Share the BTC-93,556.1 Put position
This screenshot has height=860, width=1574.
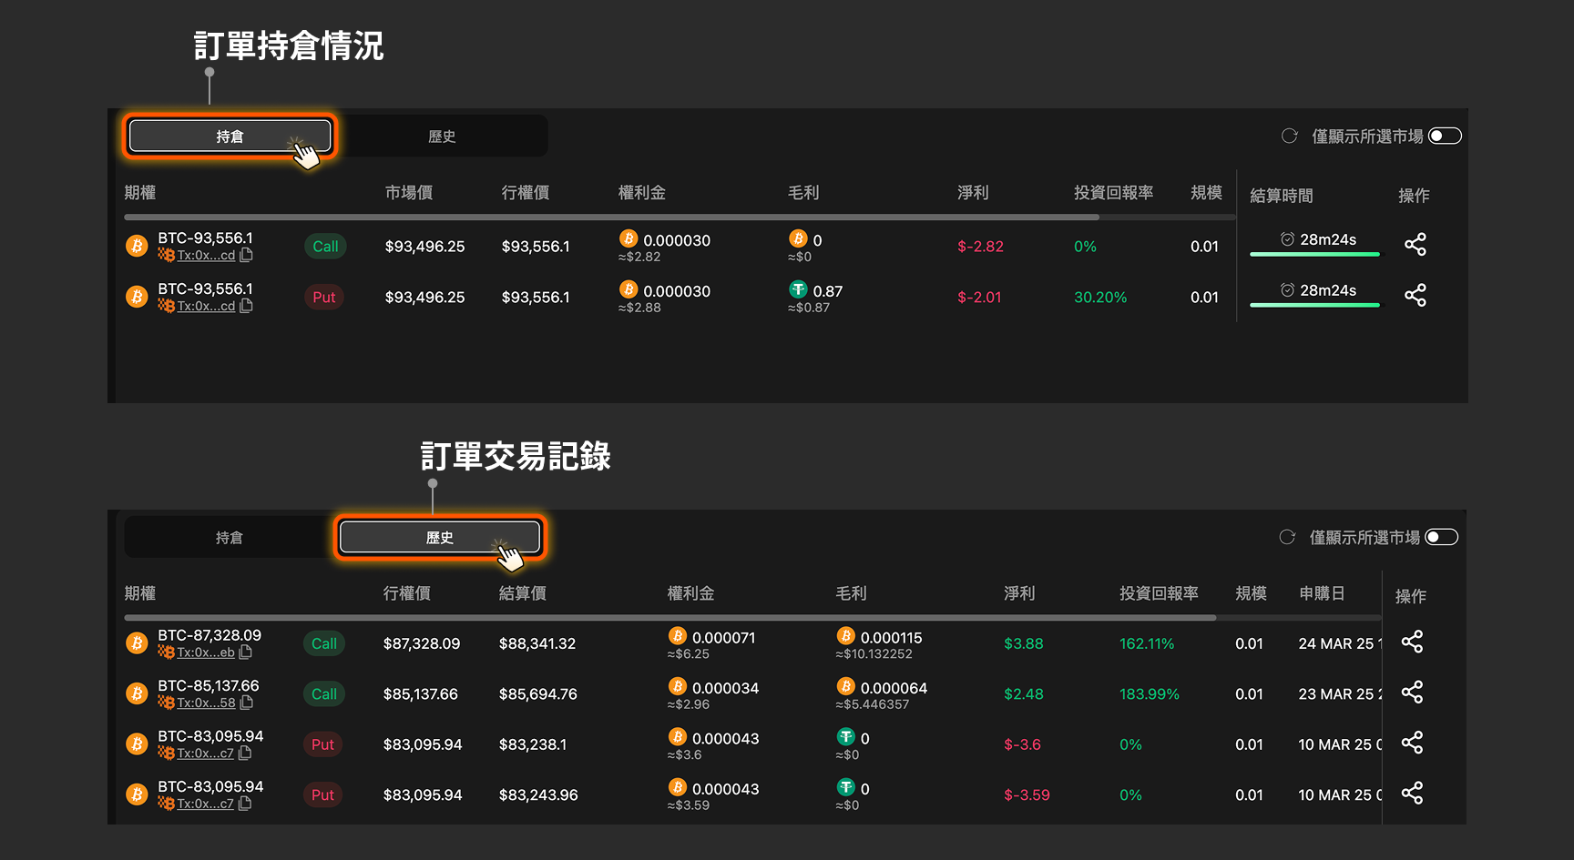pos(1415,295)
